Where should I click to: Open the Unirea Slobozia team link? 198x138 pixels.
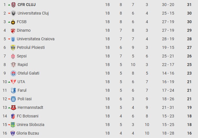coord(30,125)
